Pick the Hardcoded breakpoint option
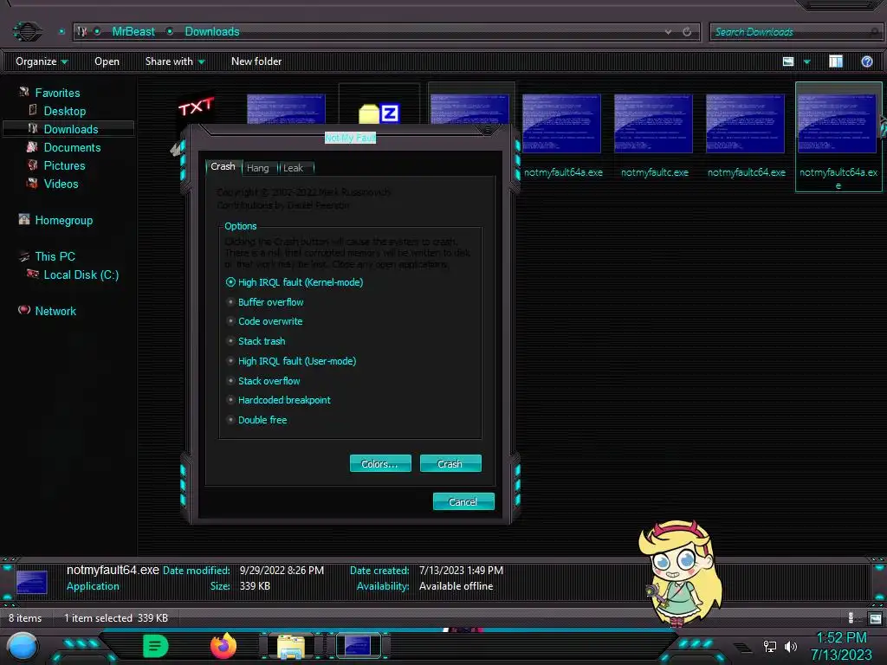 tap(278, 400)
